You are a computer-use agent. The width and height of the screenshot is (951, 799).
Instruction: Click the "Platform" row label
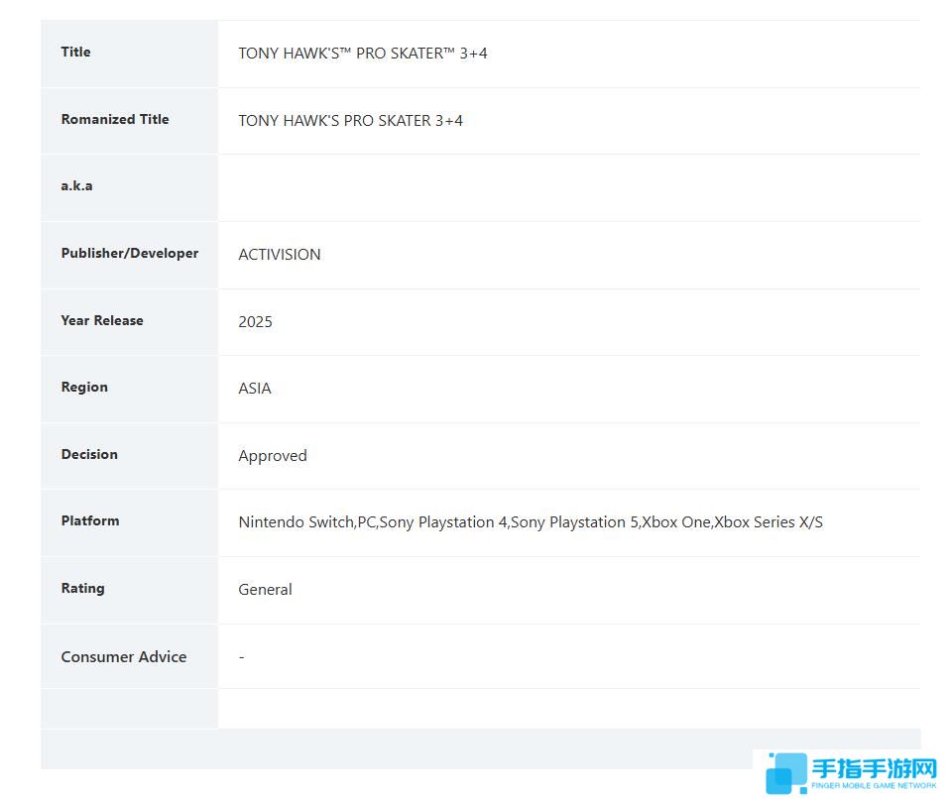coord(90,521)
